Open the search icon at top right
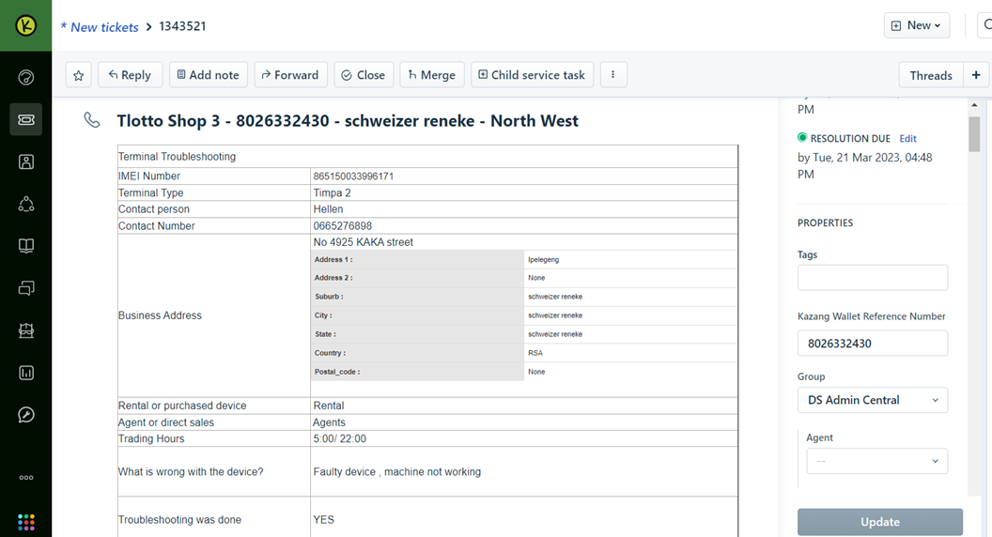 [x=986, y=25]
